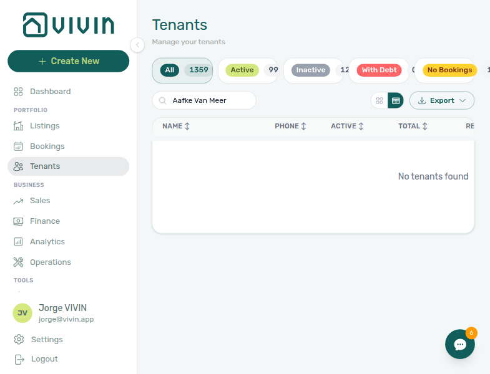Click the Operations tools icon
This screenshot has height=374, width=490.
coord(19,262)
